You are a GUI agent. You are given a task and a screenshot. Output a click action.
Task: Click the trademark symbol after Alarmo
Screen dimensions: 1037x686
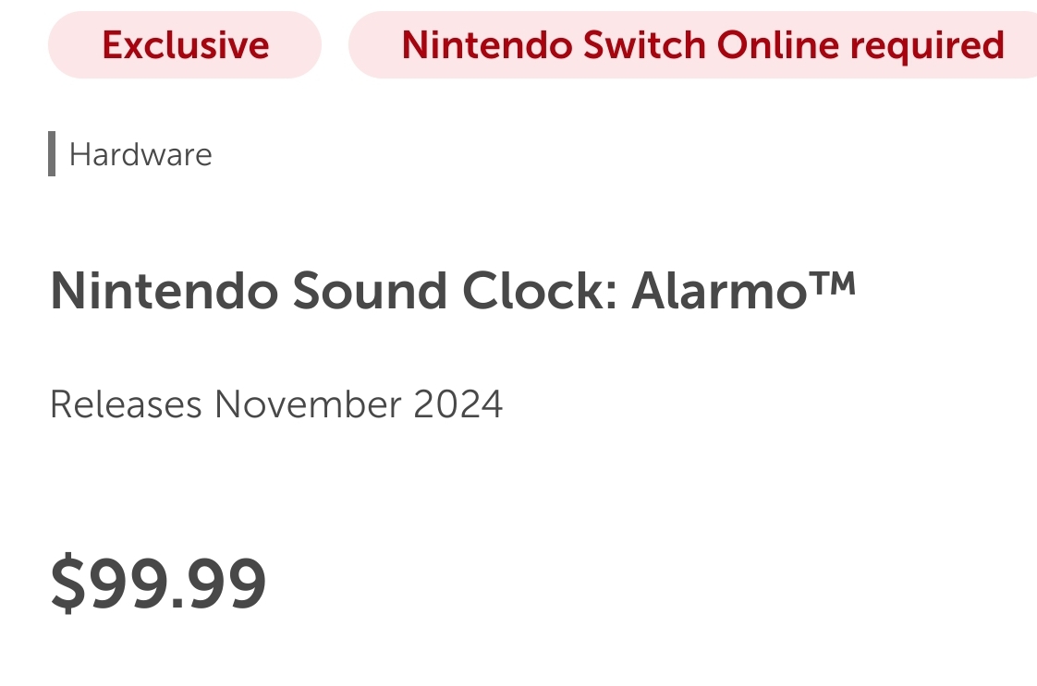click(833, 284)
